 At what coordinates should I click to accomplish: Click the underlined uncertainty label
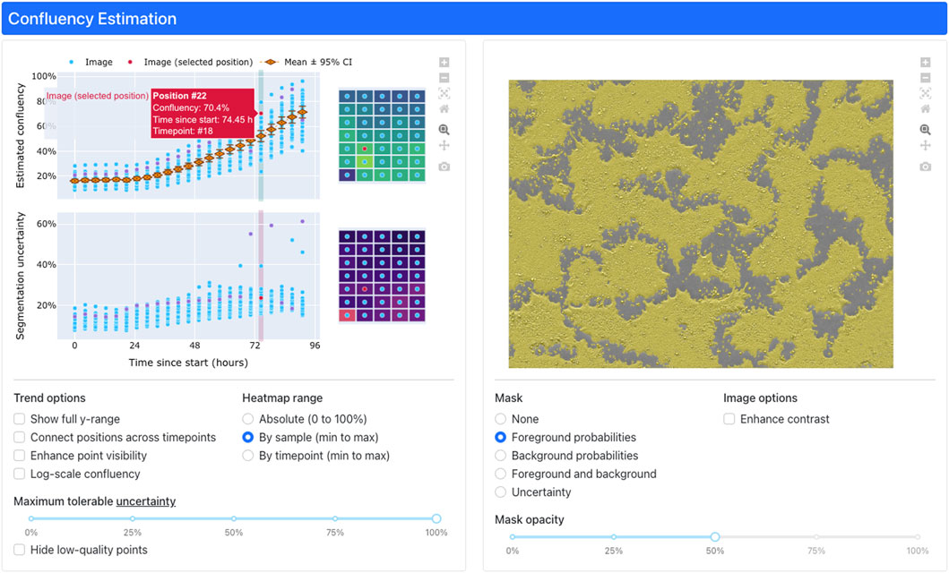pyautogui.click(x=145, y=501)
